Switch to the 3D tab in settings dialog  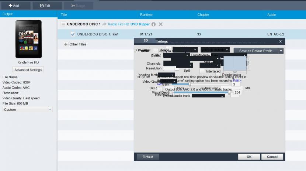click(146, 41)
